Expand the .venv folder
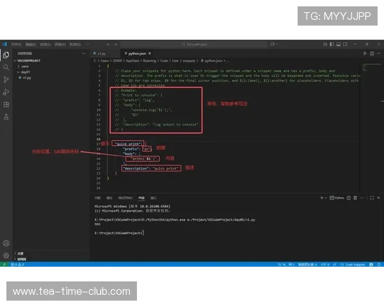The width and height of the screenshot is (384, 307). tap(24, 66)
